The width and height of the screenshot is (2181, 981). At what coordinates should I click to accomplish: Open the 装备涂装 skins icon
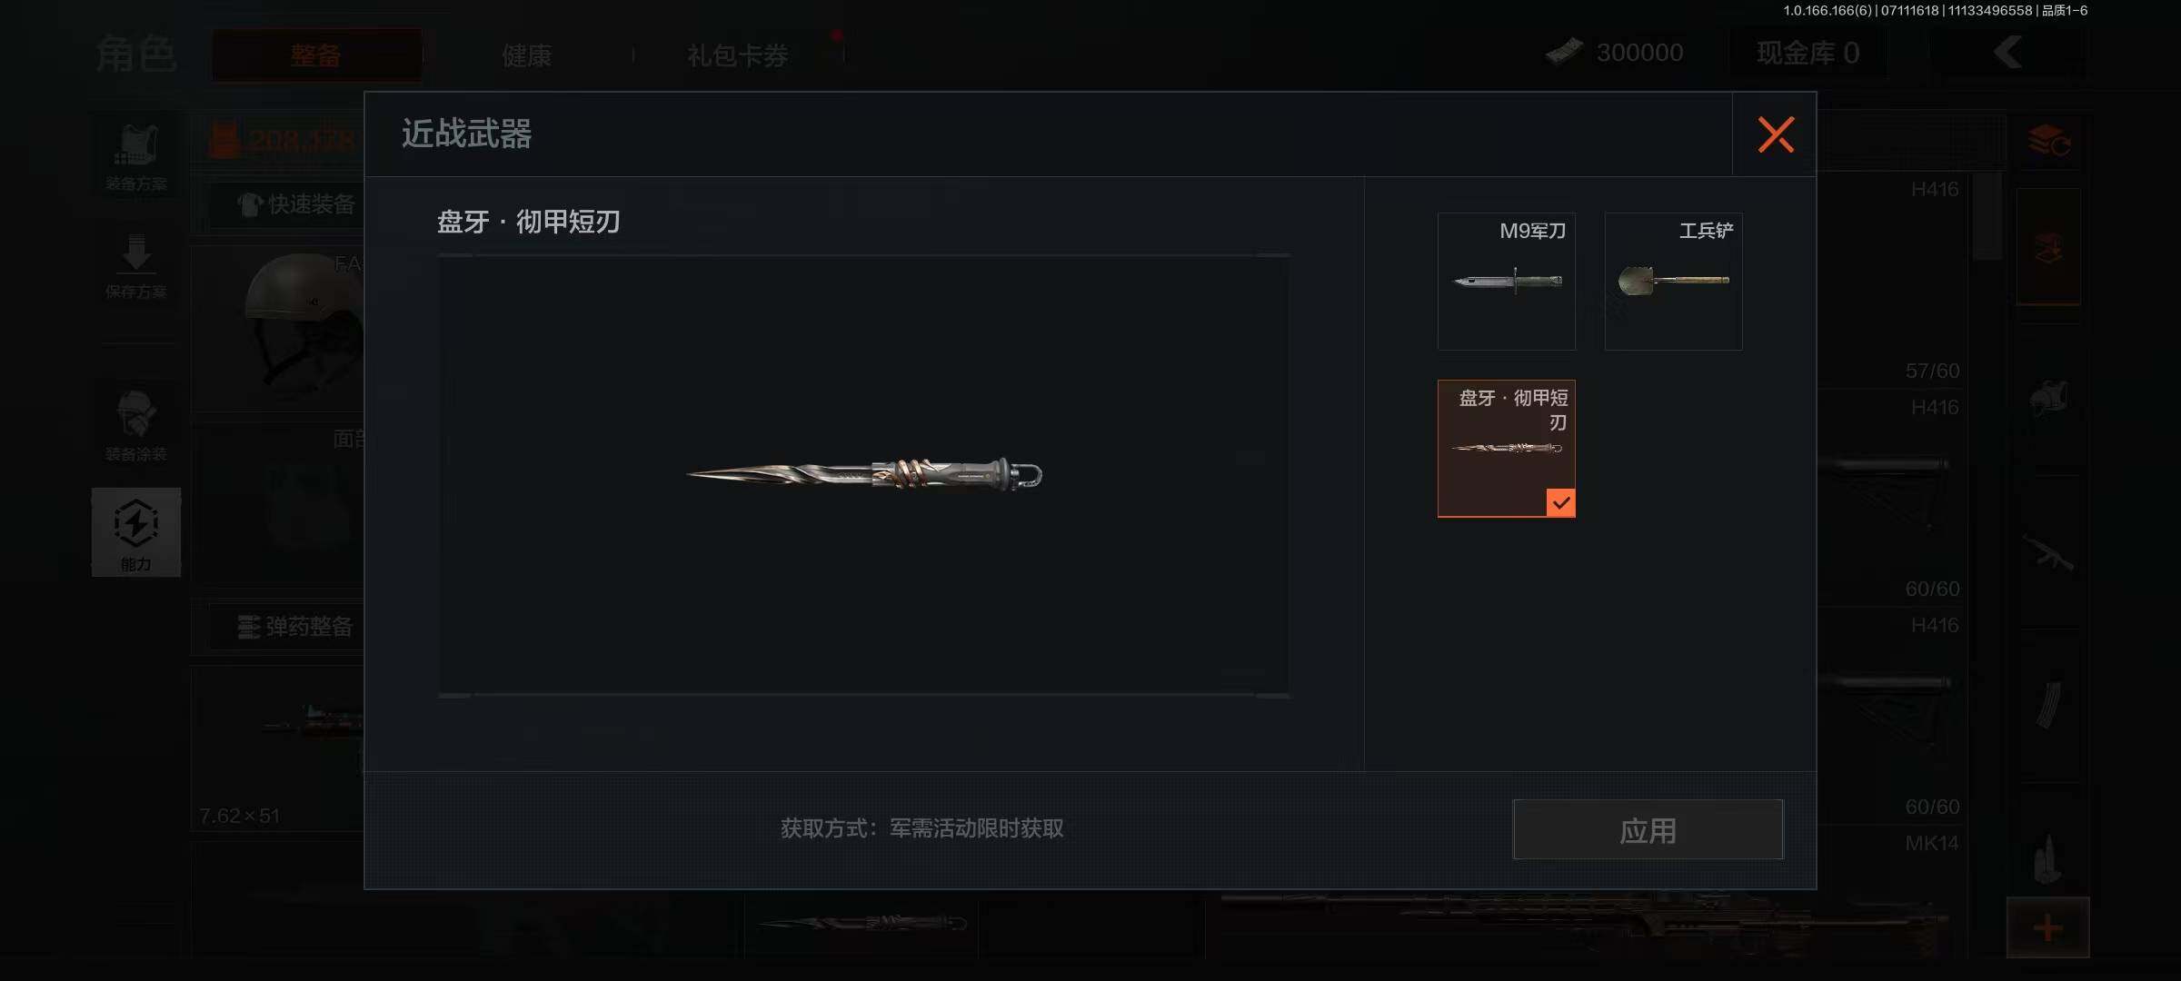point(136,425)
